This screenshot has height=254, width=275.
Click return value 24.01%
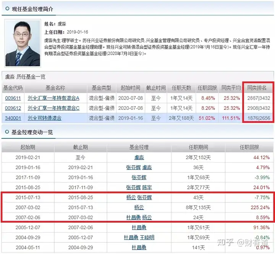click(x=262, y=187)
